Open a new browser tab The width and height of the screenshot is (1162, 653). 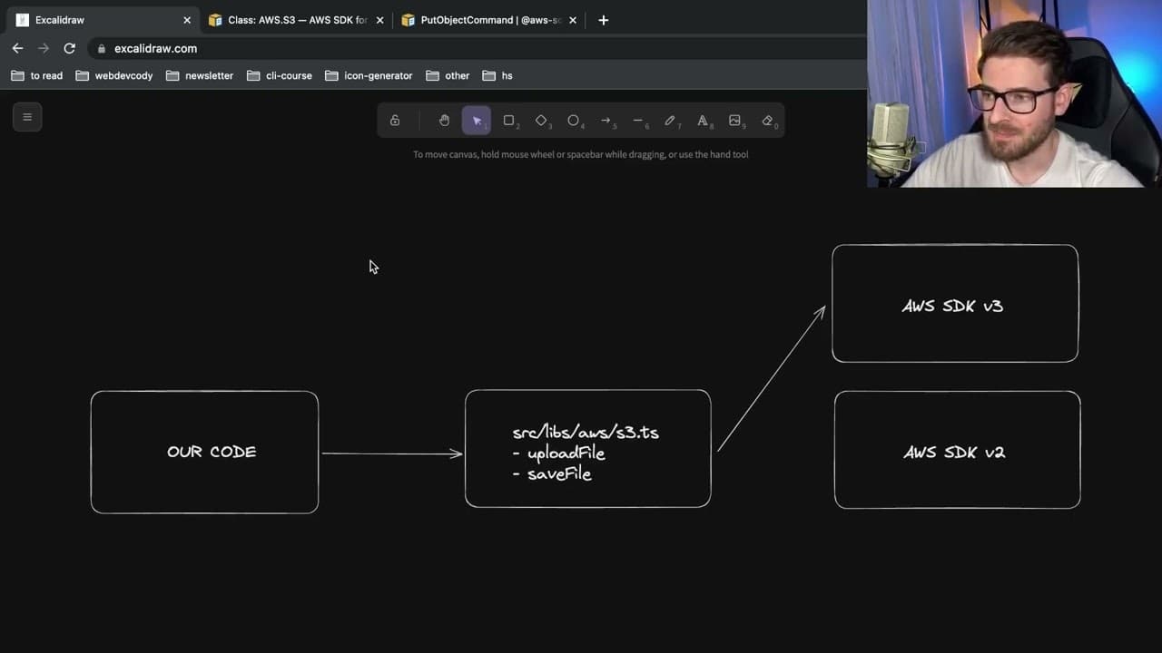click(x=603, y=20)
